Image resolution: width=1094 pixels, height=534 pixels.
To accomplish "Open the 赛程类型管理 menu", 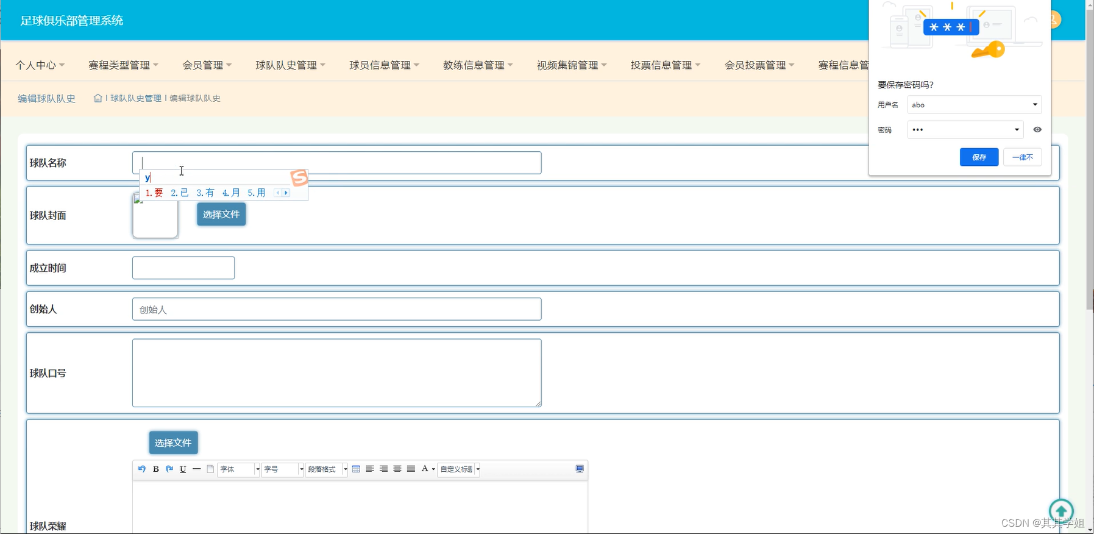I will point(123,65).
